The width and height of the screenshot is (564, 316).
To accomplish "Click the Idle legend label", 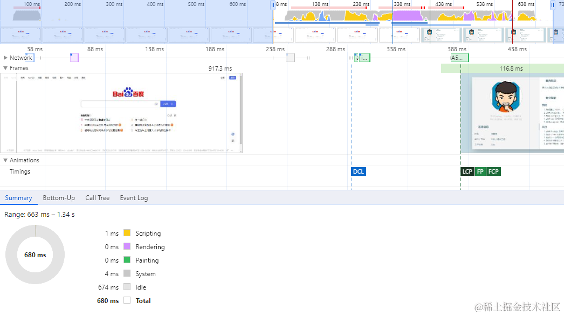I will (x=141, y=287).
